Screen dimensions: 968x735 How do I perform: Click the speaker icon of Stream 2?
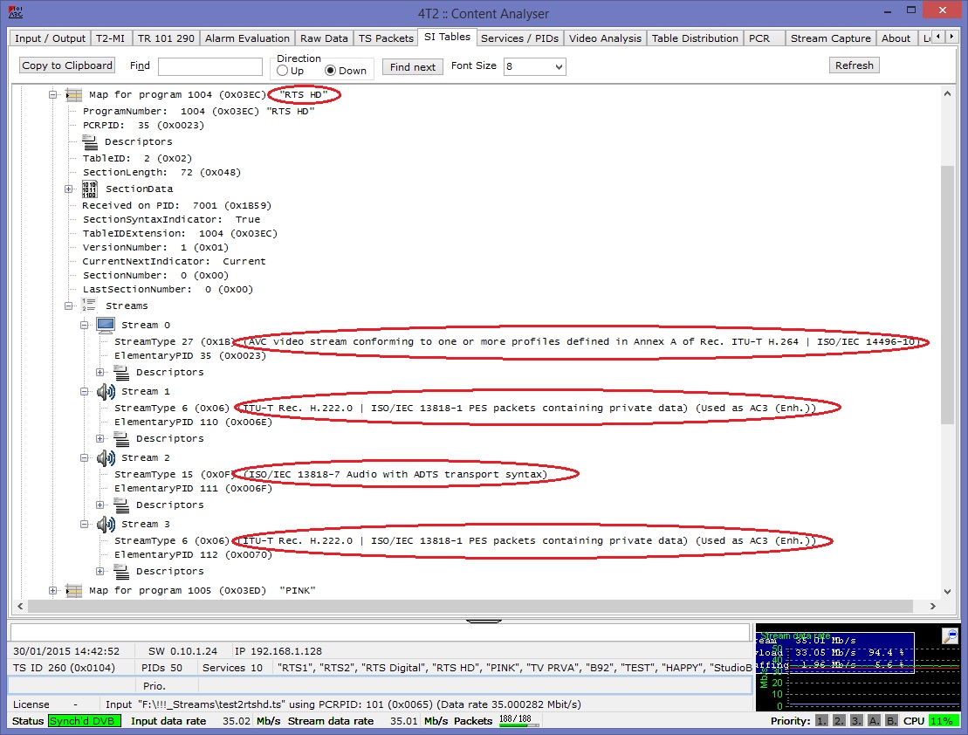click(x=106, y=457)
